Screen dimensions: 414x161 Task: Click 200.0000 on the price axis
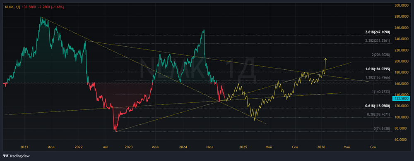[x=401, y=61]
